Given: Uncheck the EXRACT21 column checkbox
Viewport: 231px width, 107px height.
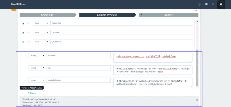Looking at the screenshot, I should point(23,23).
